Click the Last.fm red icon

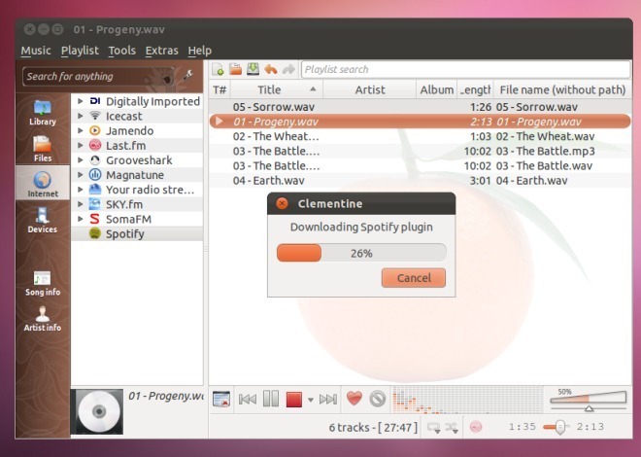(x=95, y=145)
